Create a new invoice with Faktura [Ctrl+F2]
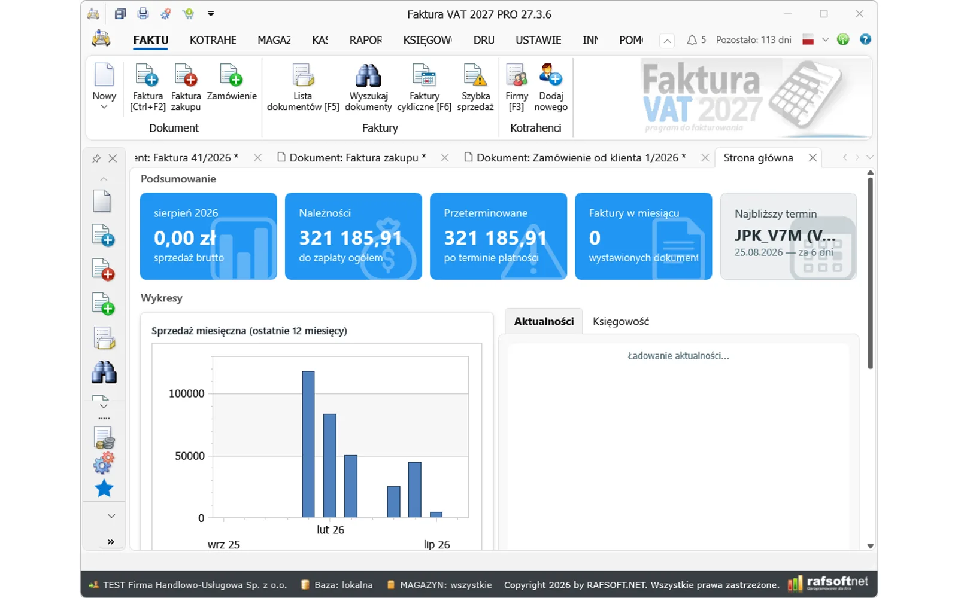 point(147,87)
